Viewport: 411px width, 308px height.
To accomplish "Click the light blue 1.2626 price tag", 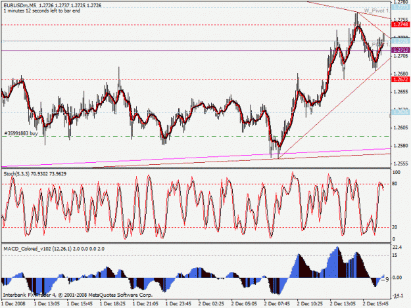I will coord(400,112).
